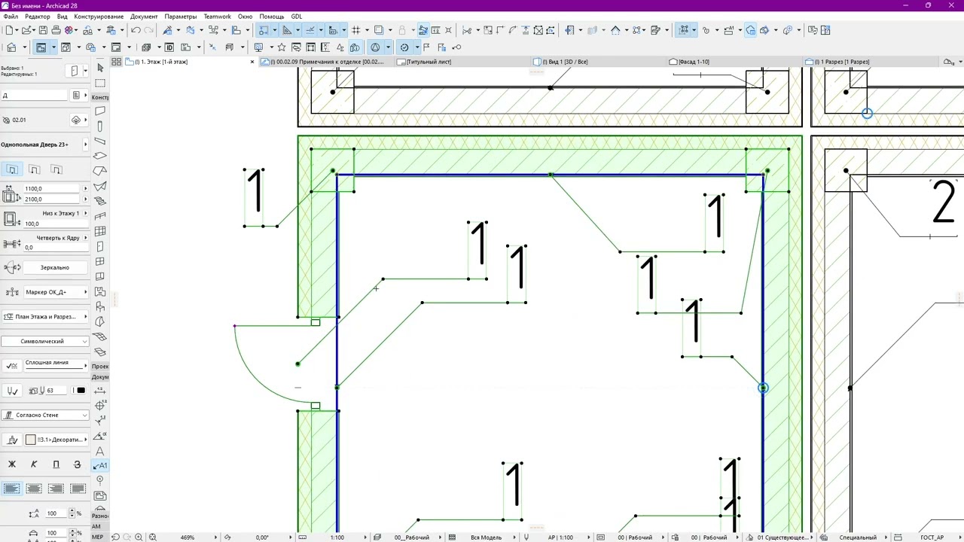Toggle Bold (Ж) text style
This screenshot has width=964, height=542.
tap(12, 464)
